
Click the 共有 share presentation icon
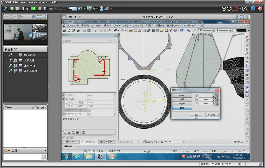pos(90,8)
